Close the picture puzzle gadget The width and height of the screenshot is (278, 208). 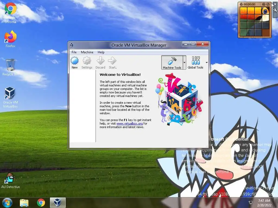275,4
